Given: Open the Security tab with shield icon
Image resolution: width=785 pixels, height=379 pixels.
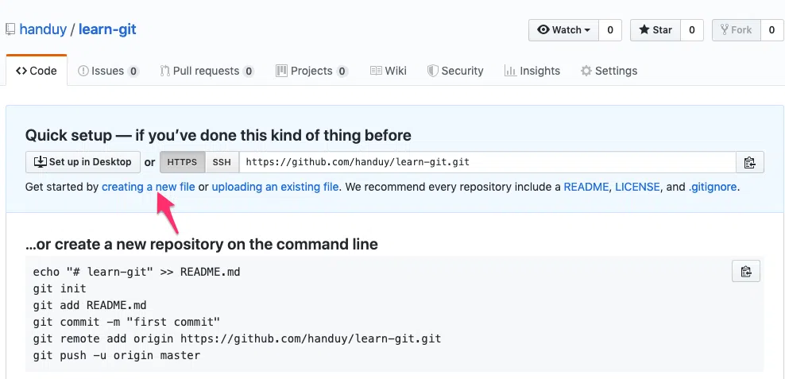Looking at the screenshot, I should [455, 71].
